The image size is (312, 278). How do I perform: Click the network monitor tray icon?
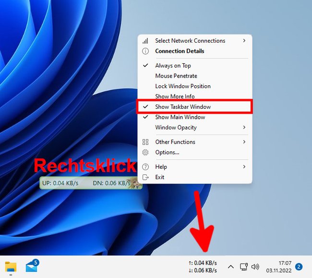pos(243,266)
